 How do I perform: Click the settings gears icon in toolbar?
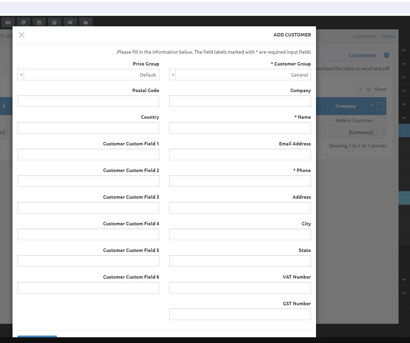tap(70, 23)
